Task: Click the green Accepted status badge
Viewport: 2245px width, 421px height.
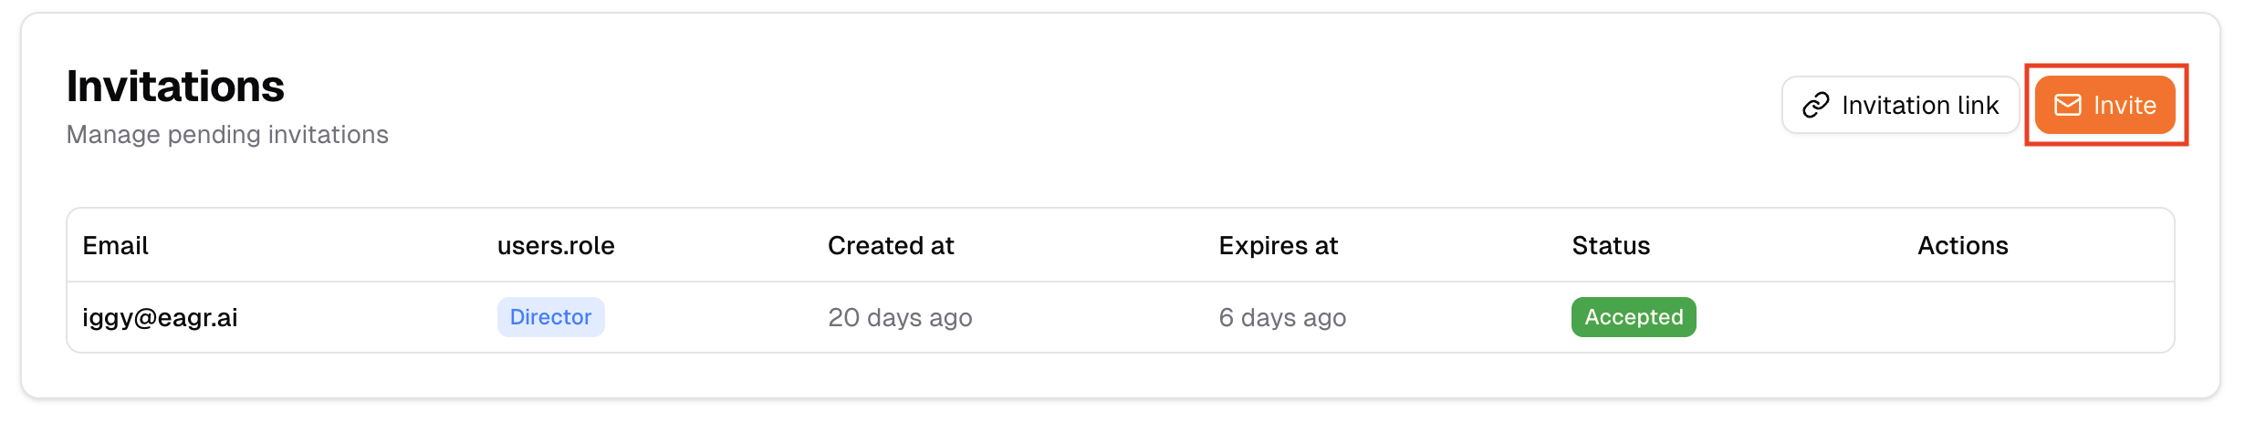Action: pos(1634,317)
